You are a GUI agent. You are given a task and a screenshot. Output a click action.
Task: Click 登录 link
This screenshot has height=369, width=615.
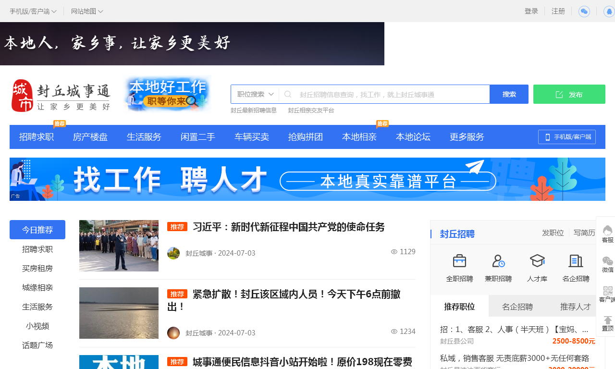point(531,11)
